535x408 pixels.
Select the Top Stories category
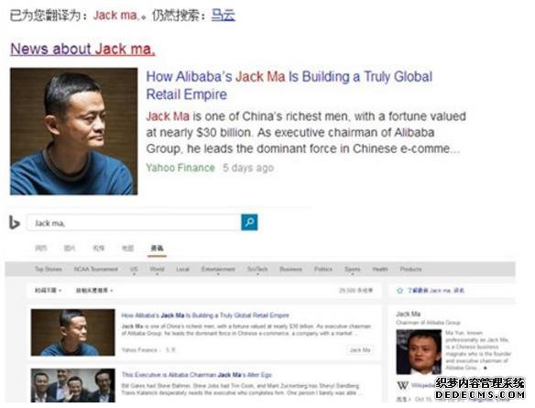49,269
